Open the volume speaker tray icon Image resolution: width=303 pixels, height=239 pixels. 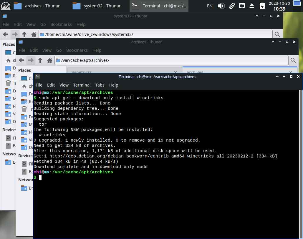(x=221, y=6)
